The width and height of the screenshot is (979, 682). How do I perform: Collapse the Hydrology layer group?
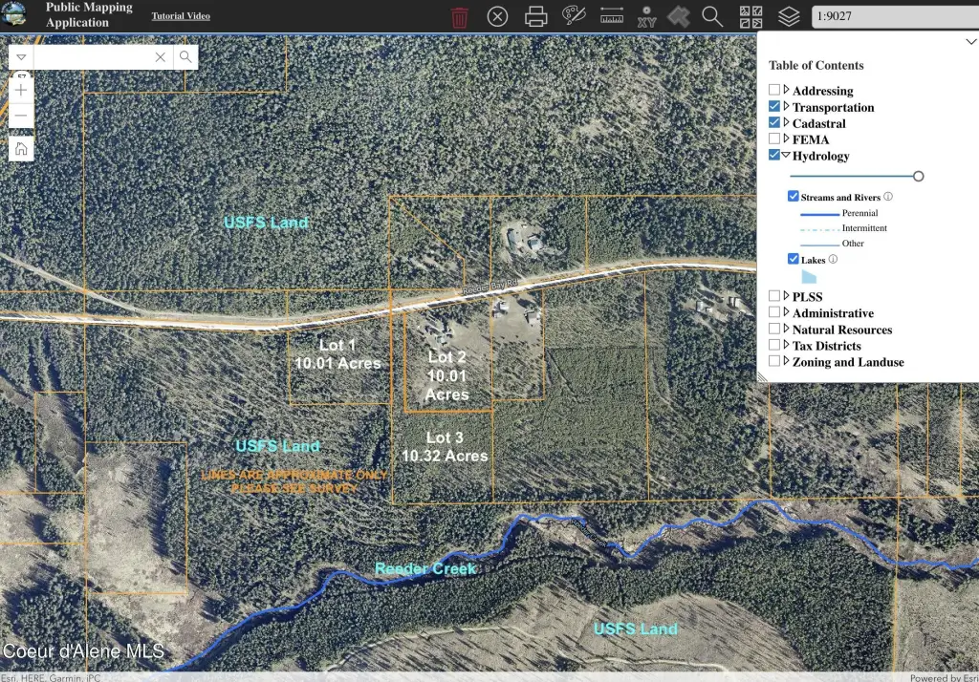coord(786,156)
